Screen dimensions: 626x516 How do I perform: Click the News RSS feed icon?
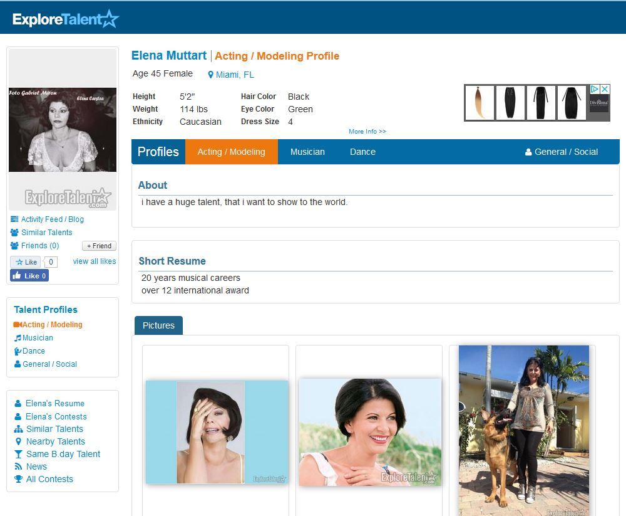[x=18, y=466]
